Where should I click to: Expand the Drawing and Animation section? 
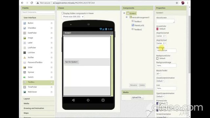coord(38,108)
